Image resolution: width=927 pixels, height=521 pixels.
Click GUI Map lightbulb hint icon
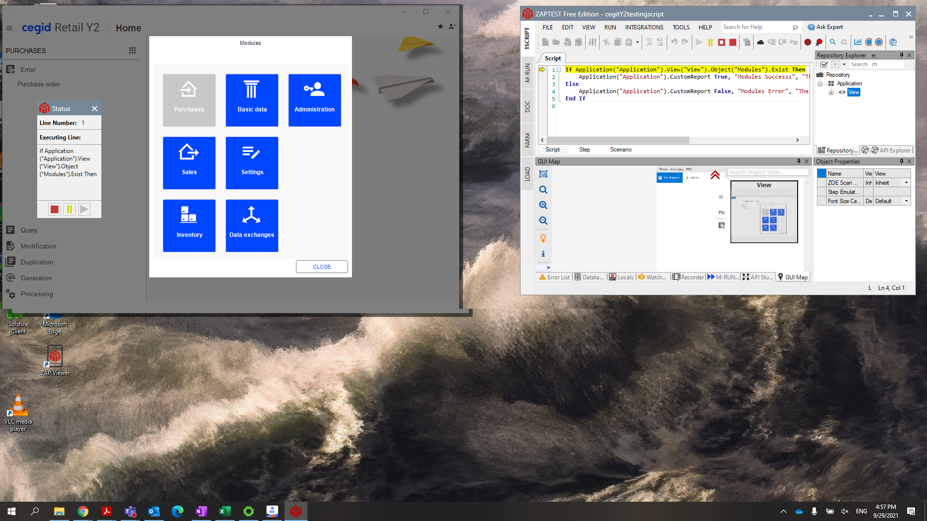point(543,238)
